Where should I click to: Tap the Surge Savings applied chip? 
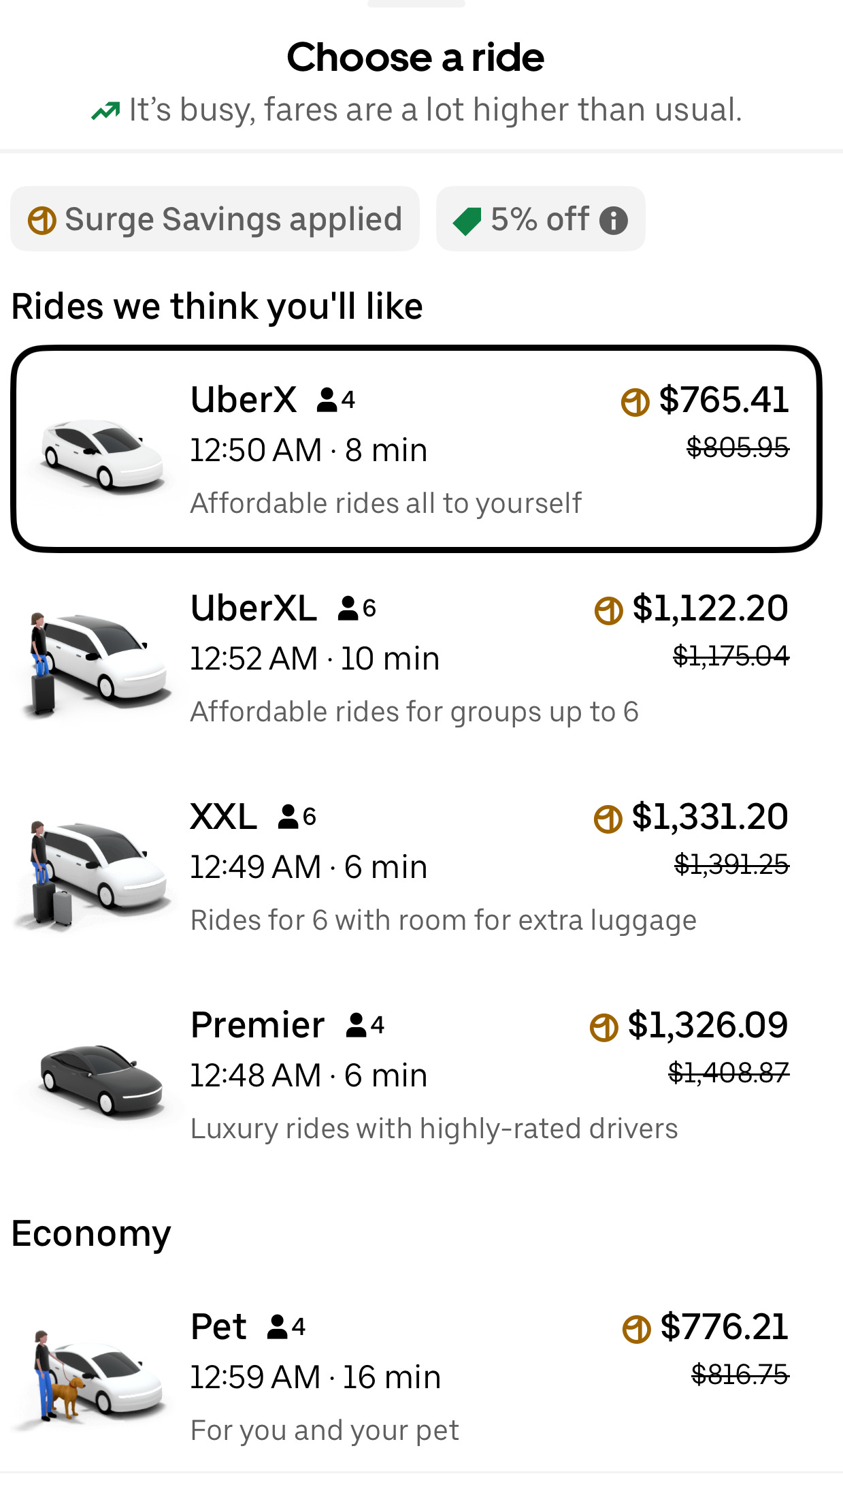tap(215, 219)
